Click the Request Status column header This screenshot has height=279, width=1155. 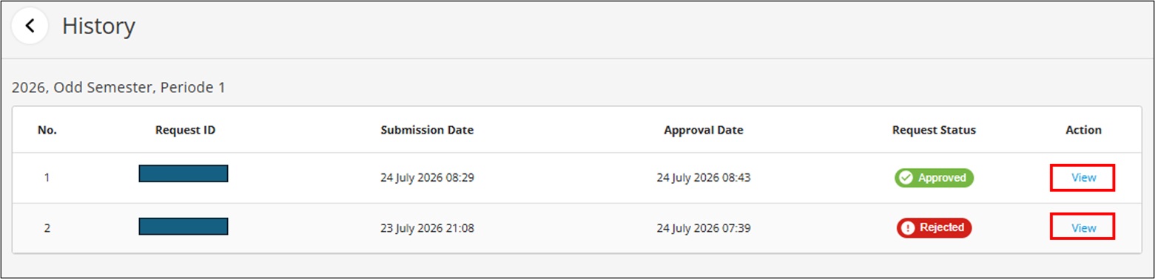pos(934,130)
